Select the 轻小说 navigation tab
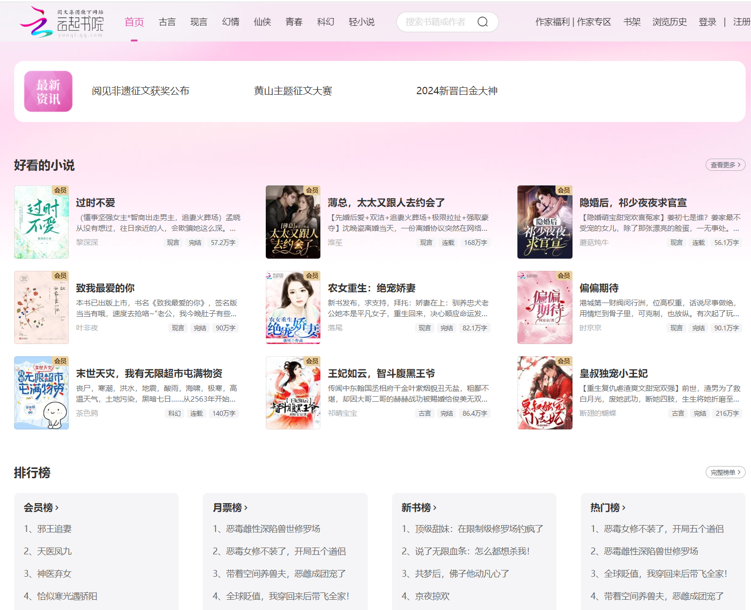The image size is (751, 610). (x=361, y=22)
